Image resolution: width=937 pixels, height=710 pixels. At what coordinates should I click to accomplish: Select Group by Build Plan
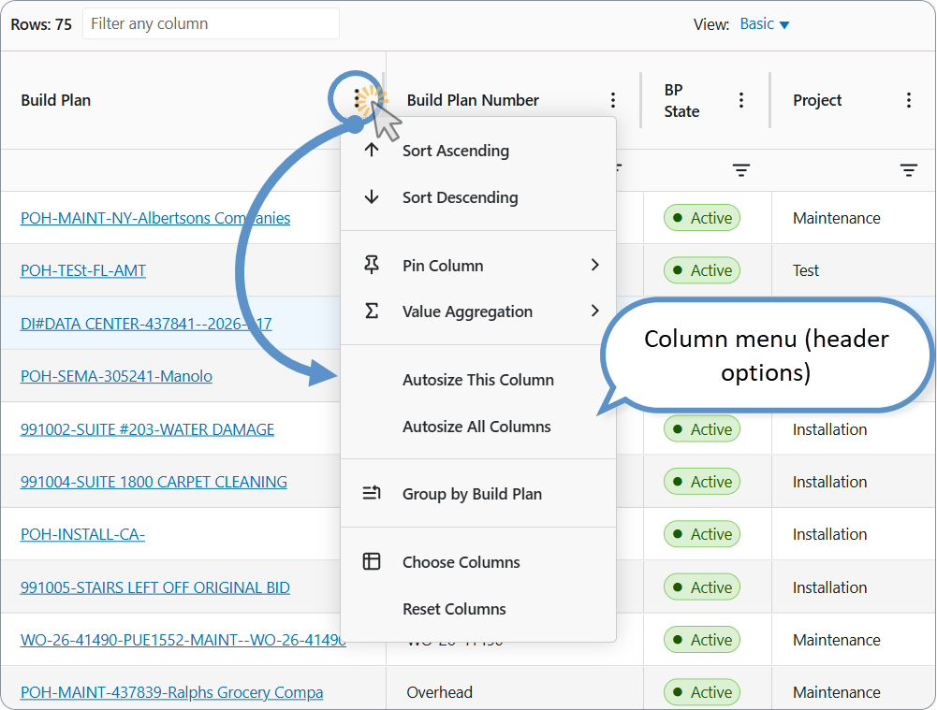pyautogui.click(x=478, y=494)
